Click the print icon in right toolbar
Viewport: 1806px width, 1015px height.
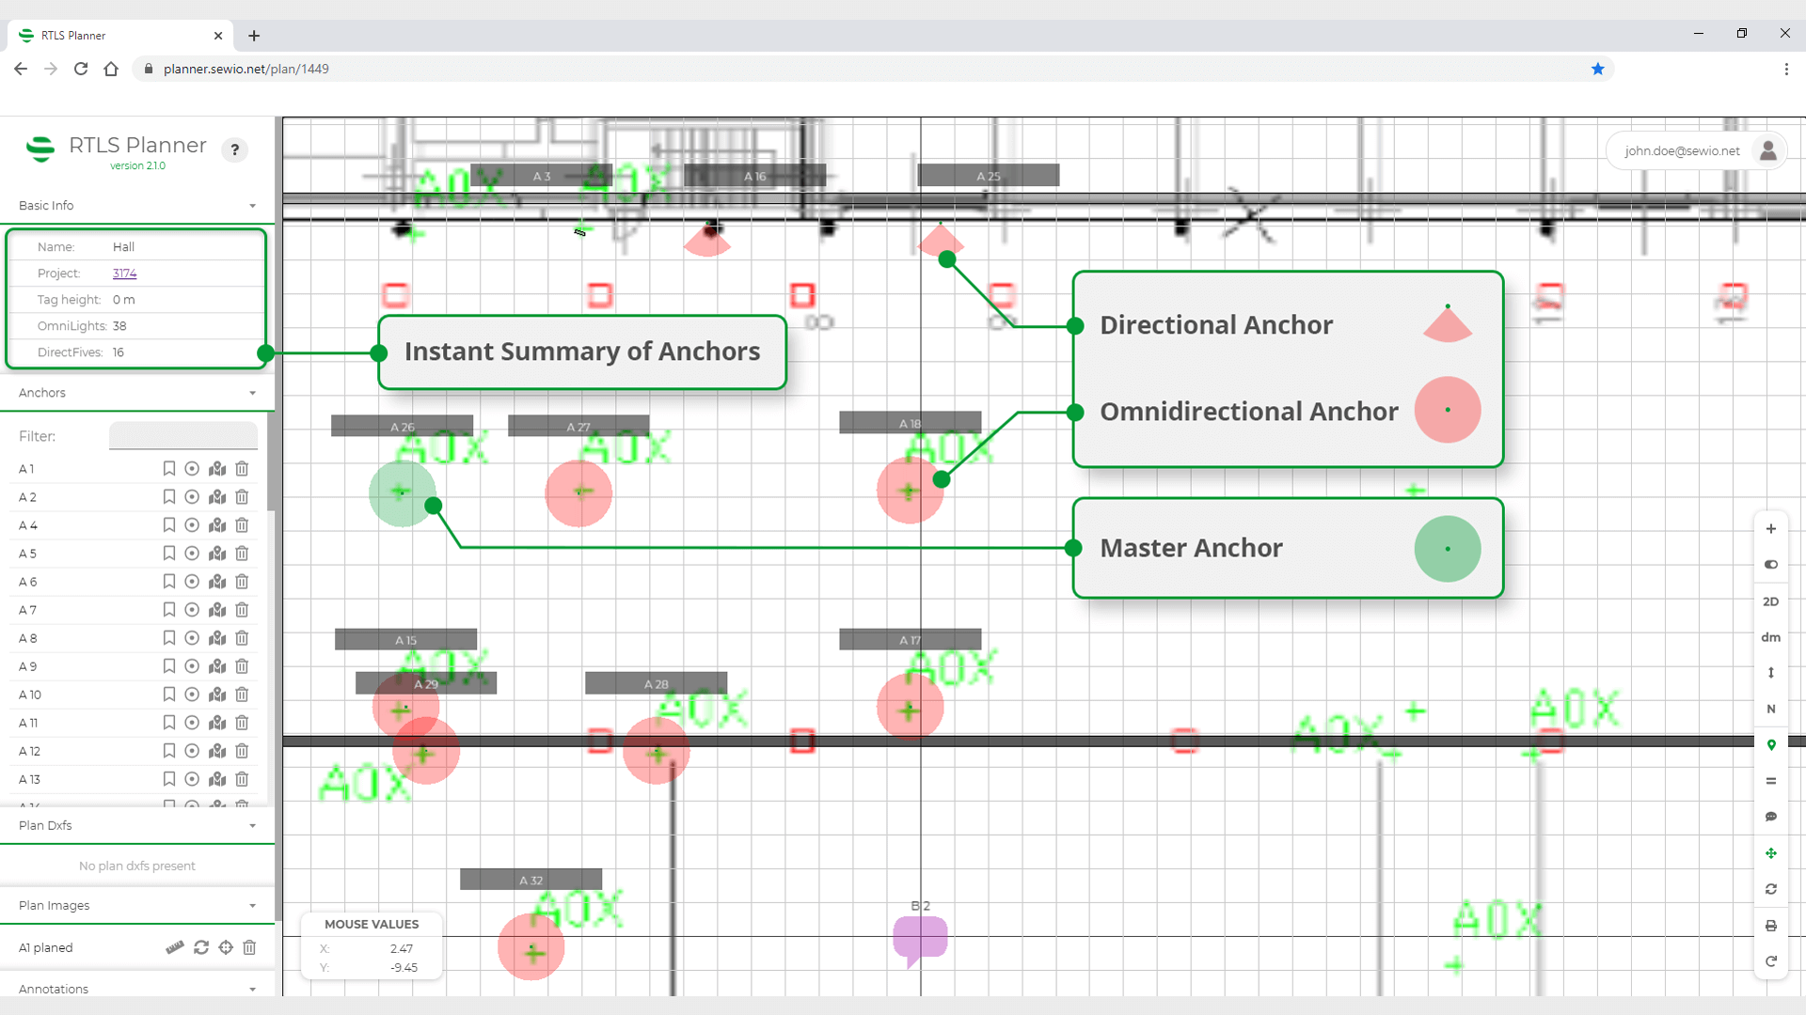pos(1770,926)
